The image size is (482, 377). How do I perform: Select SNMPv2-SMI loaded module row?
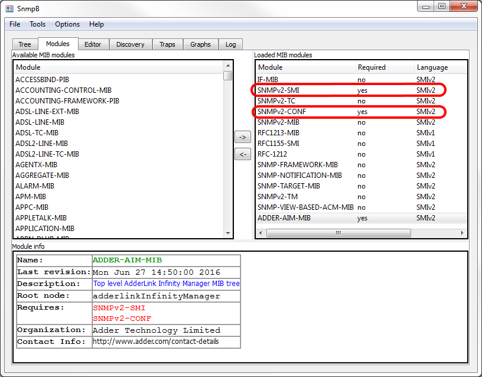(x=361, y=90)
